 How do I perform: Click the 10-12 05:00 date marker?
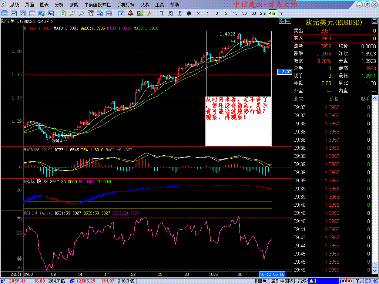(272, 274)
